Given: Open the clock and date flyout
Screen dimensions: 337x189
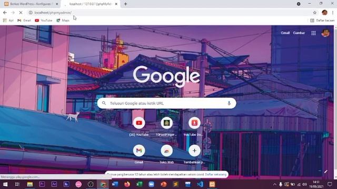Looking at the screenshot, I should click(x=316, y=184).
